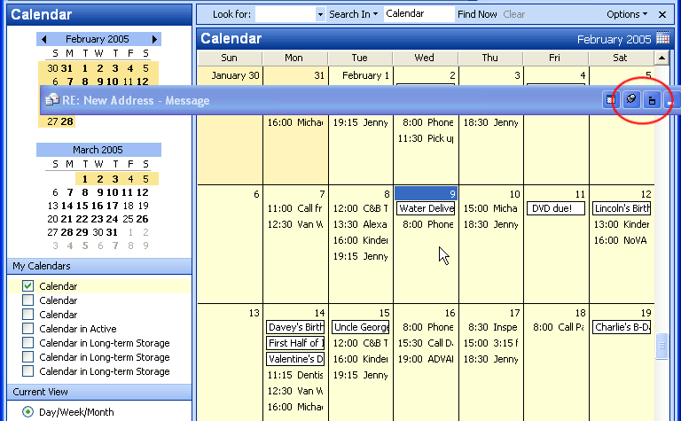Click the pin always-on-top icon in message title bar
This screenshot has height=421, width=681.
[631, 100]
